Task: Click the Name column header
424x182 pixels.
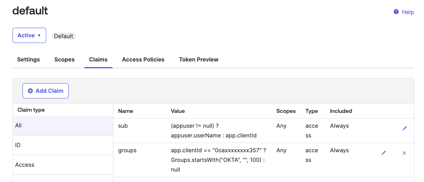Action: tap(125, 111)
